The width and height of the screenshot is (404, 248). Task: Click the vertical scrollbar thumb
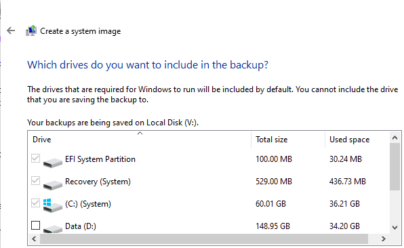point(395,167)
